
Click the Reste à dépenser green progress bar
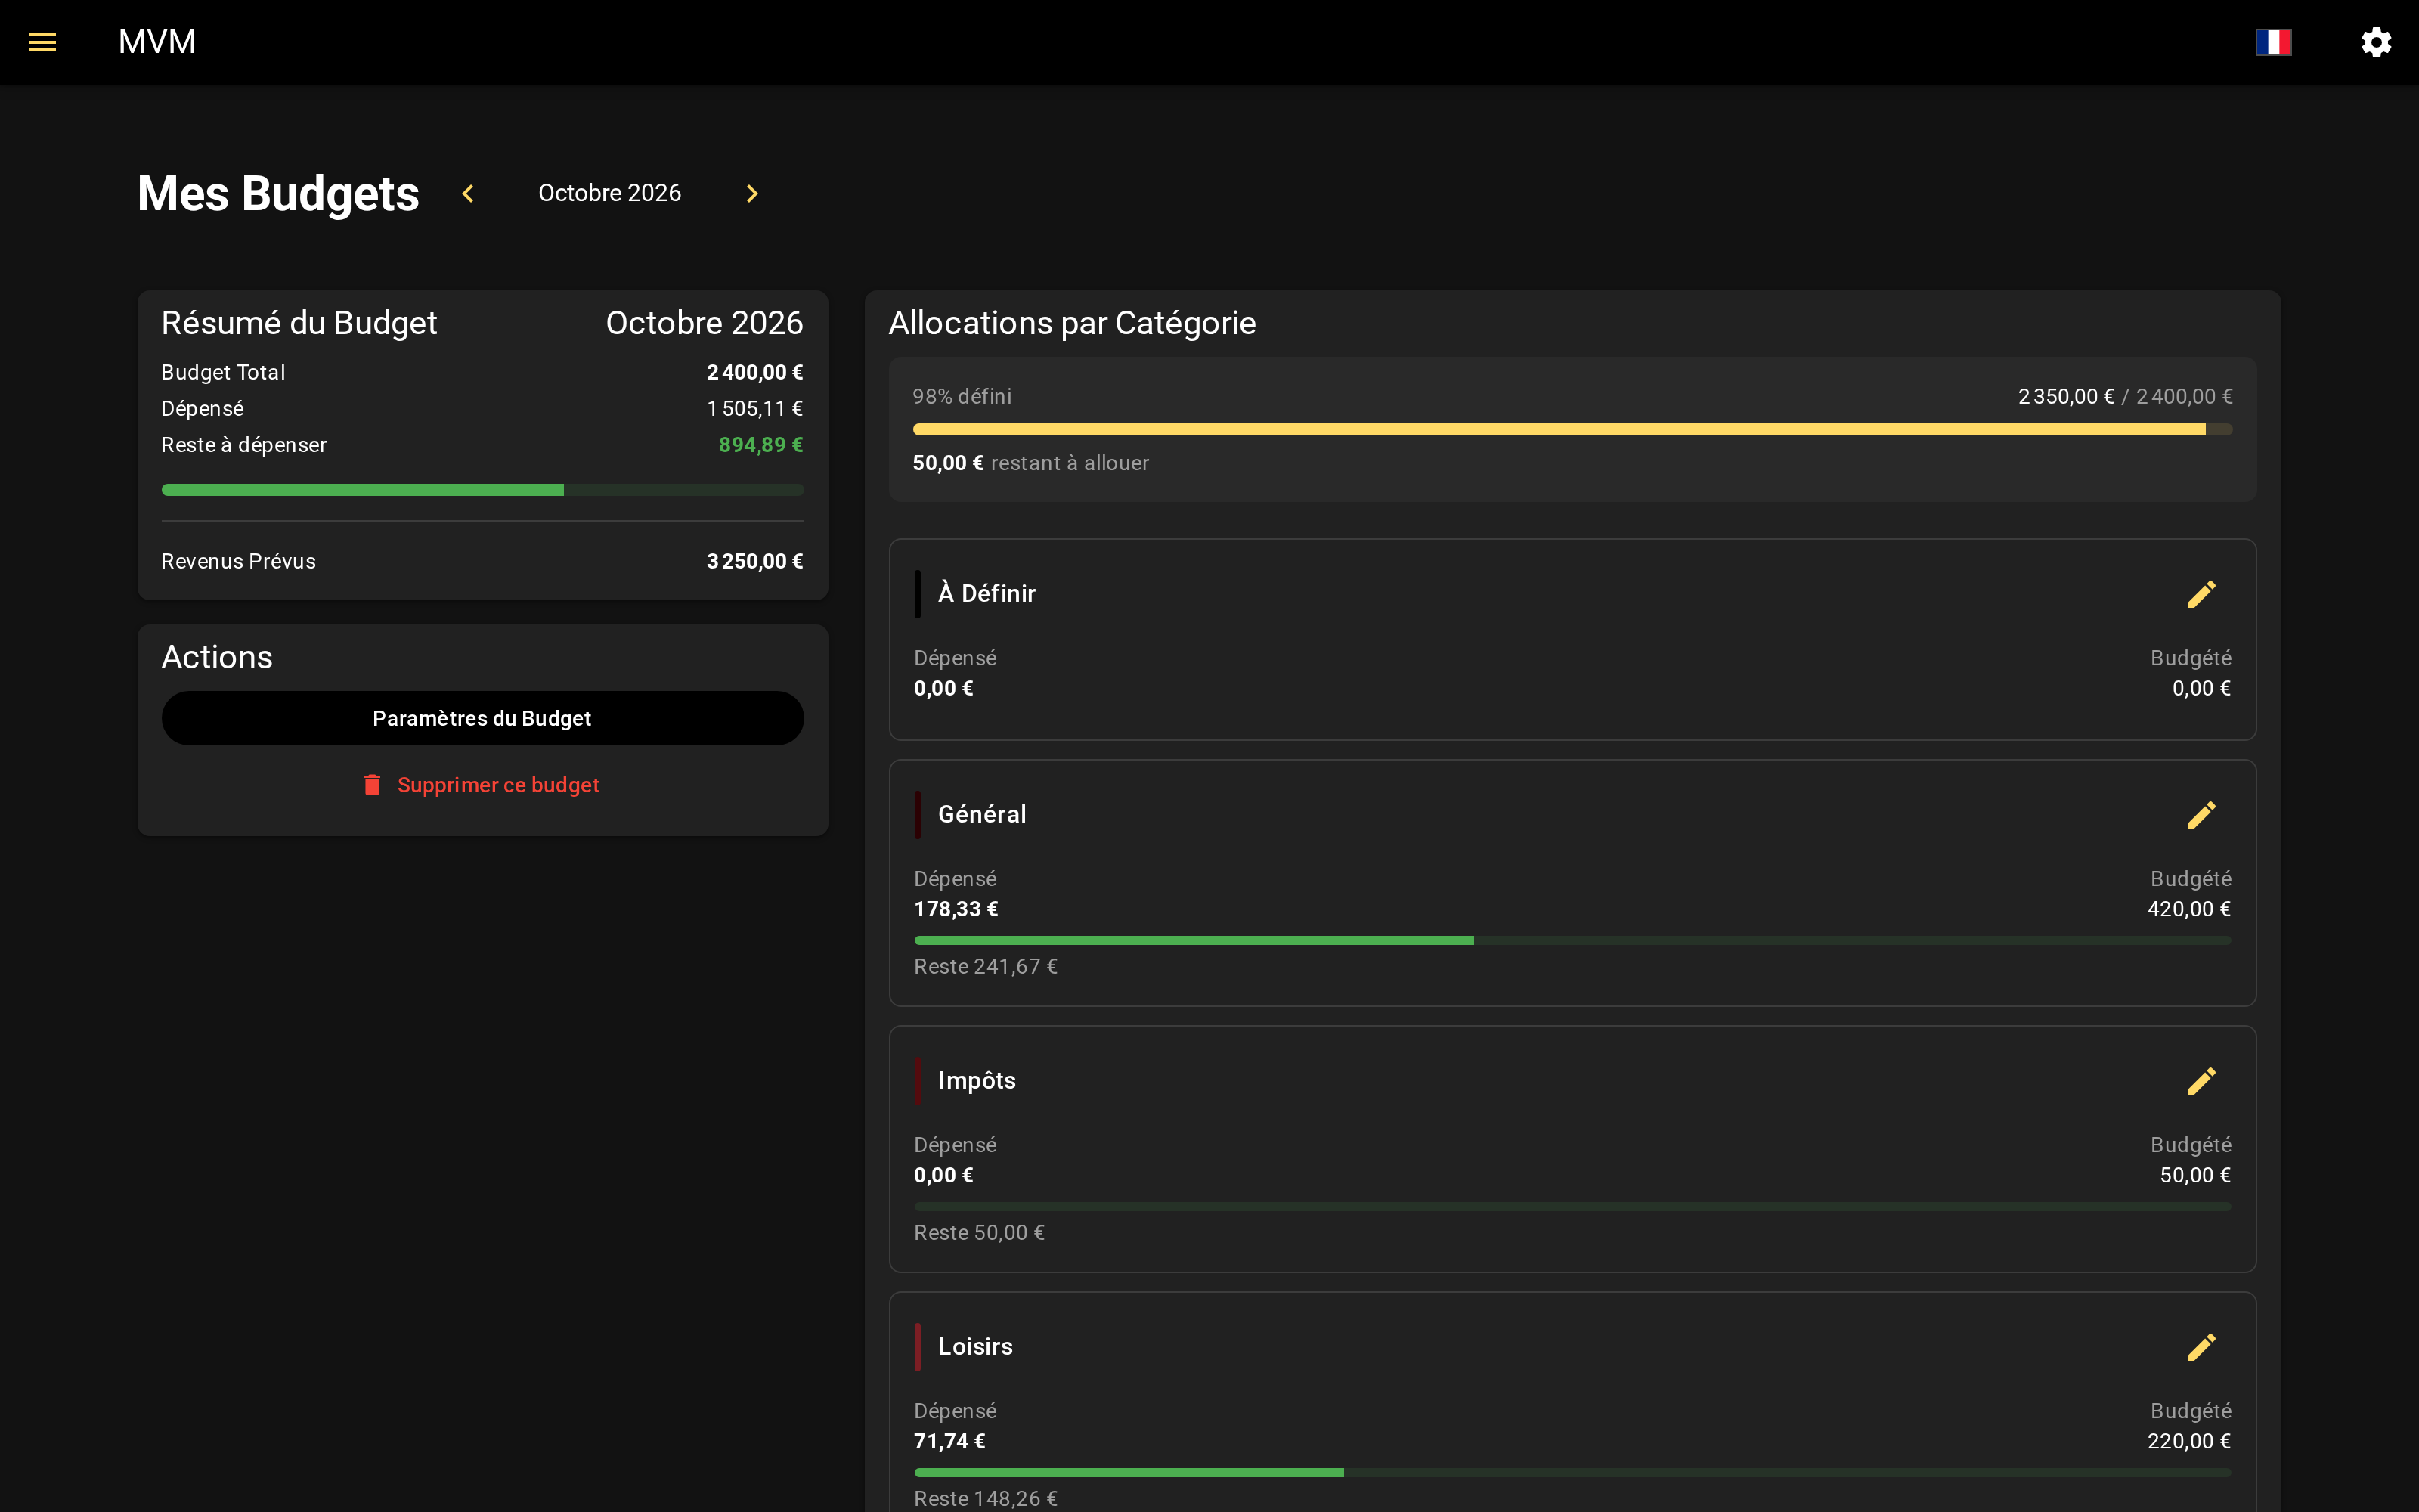pos(483,490)
